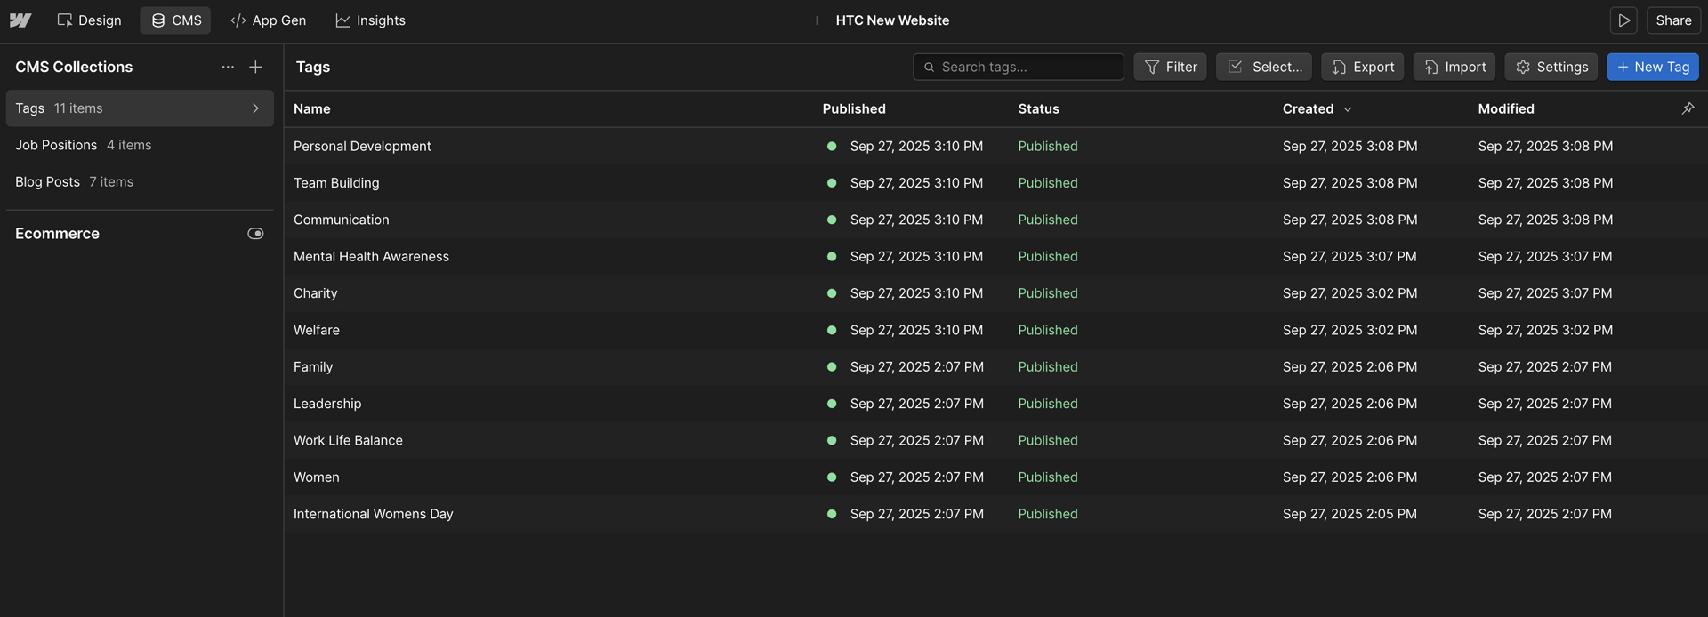Open collection Settings gear button
This screenshot has width=1708, height=617.
[1551, 67]
